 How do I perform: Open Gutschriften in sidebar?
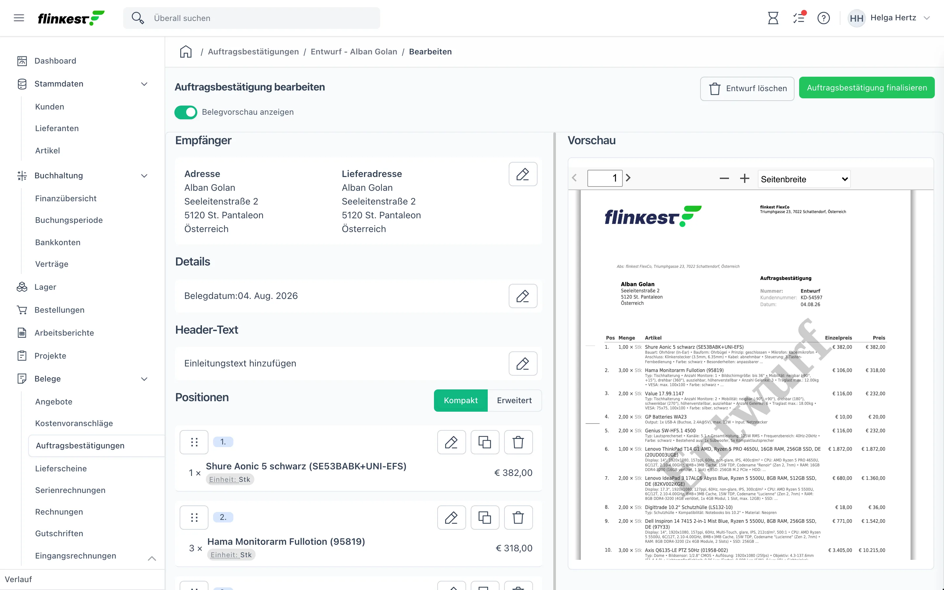click(x=59, y=534)
